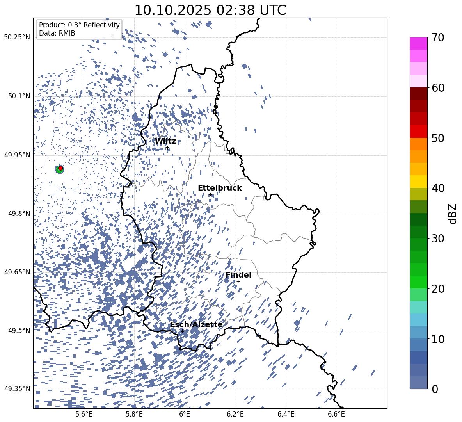This screenshot has width=462, height=422.
Task: Click the Data: RMIB text
Action: pos(57,33)
